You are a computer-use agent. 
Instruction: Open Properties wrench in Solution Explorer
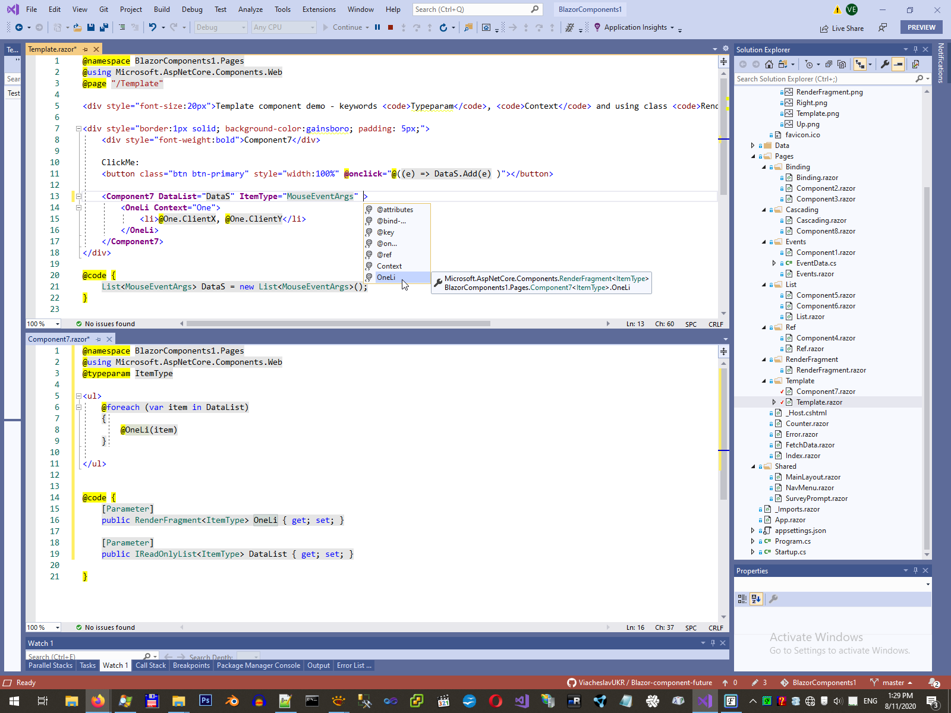pos(885,64)
